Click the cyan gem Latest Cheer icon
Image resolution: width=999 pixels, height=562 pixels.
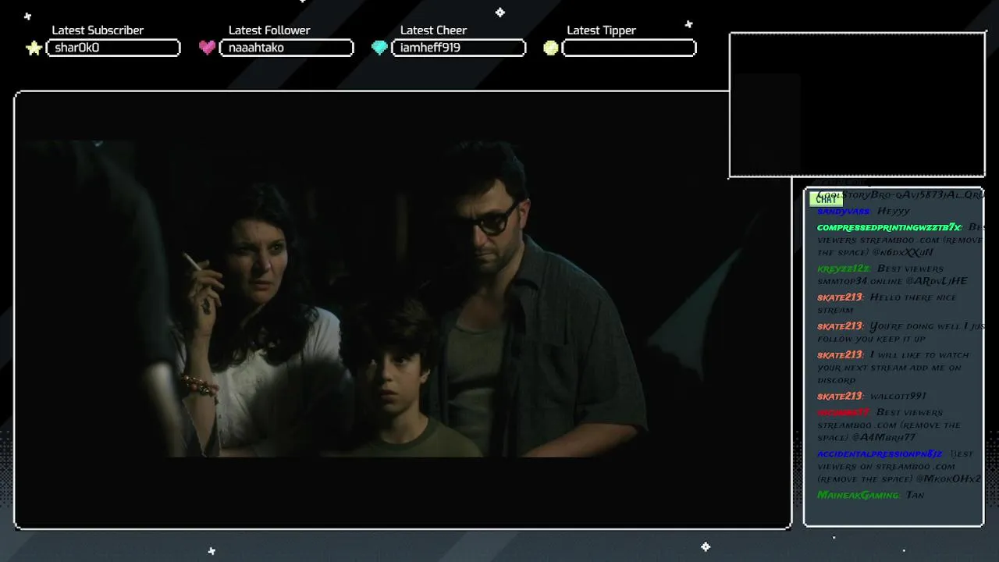[379, 48]
